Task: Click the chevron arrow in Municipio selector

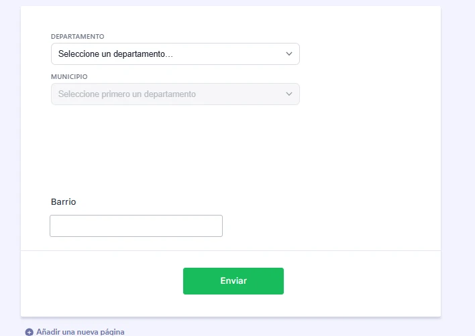Action: coord(289,94)
